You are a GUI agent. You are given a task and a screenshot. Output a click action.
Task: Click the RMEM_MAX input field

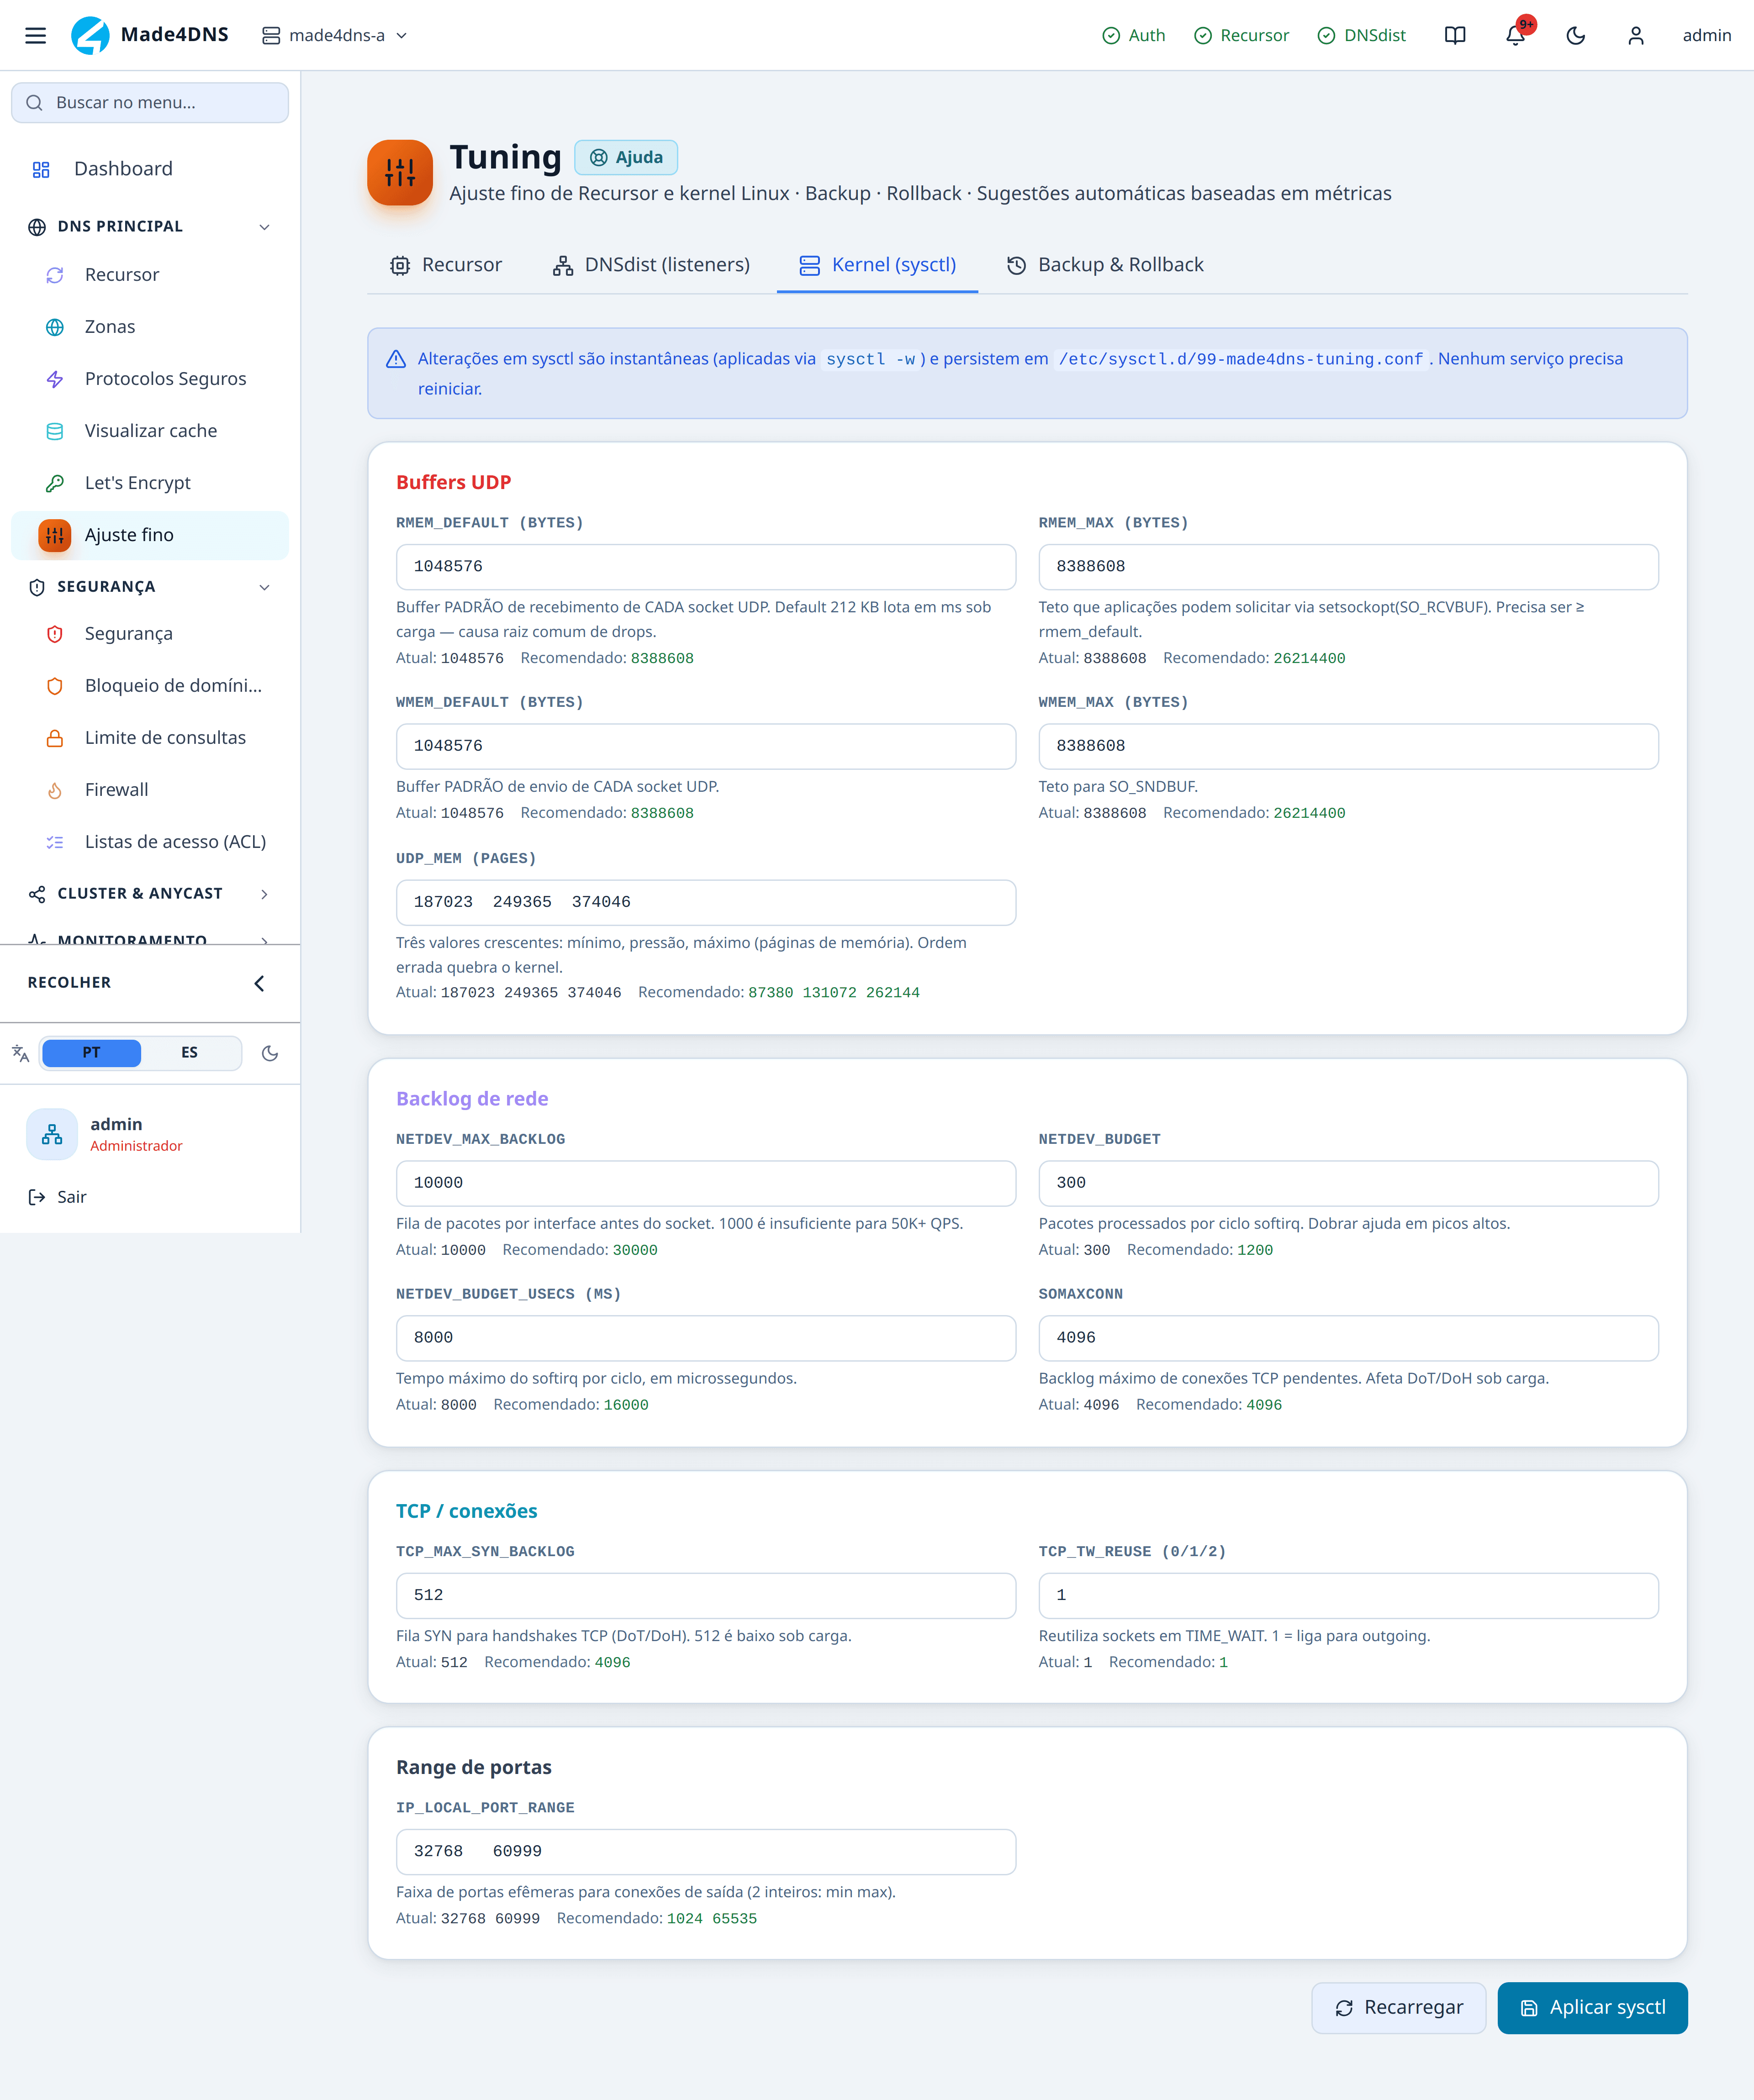pyautogui.click(x=1348, y=567)
